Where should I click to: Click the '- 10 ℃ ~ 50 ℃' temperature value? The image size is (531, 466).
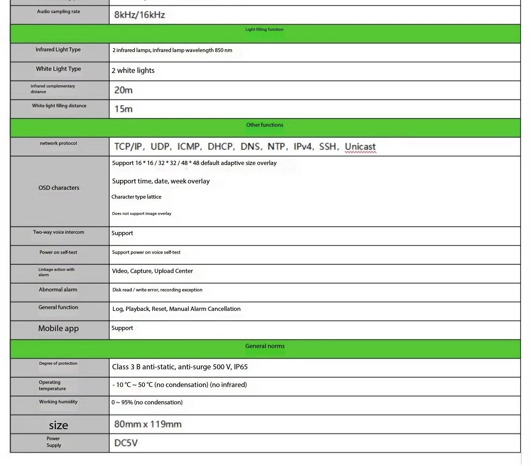pos(179,385)
